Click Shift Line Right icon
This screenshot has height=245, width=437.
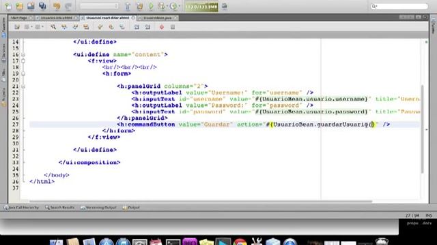[147, 27]
